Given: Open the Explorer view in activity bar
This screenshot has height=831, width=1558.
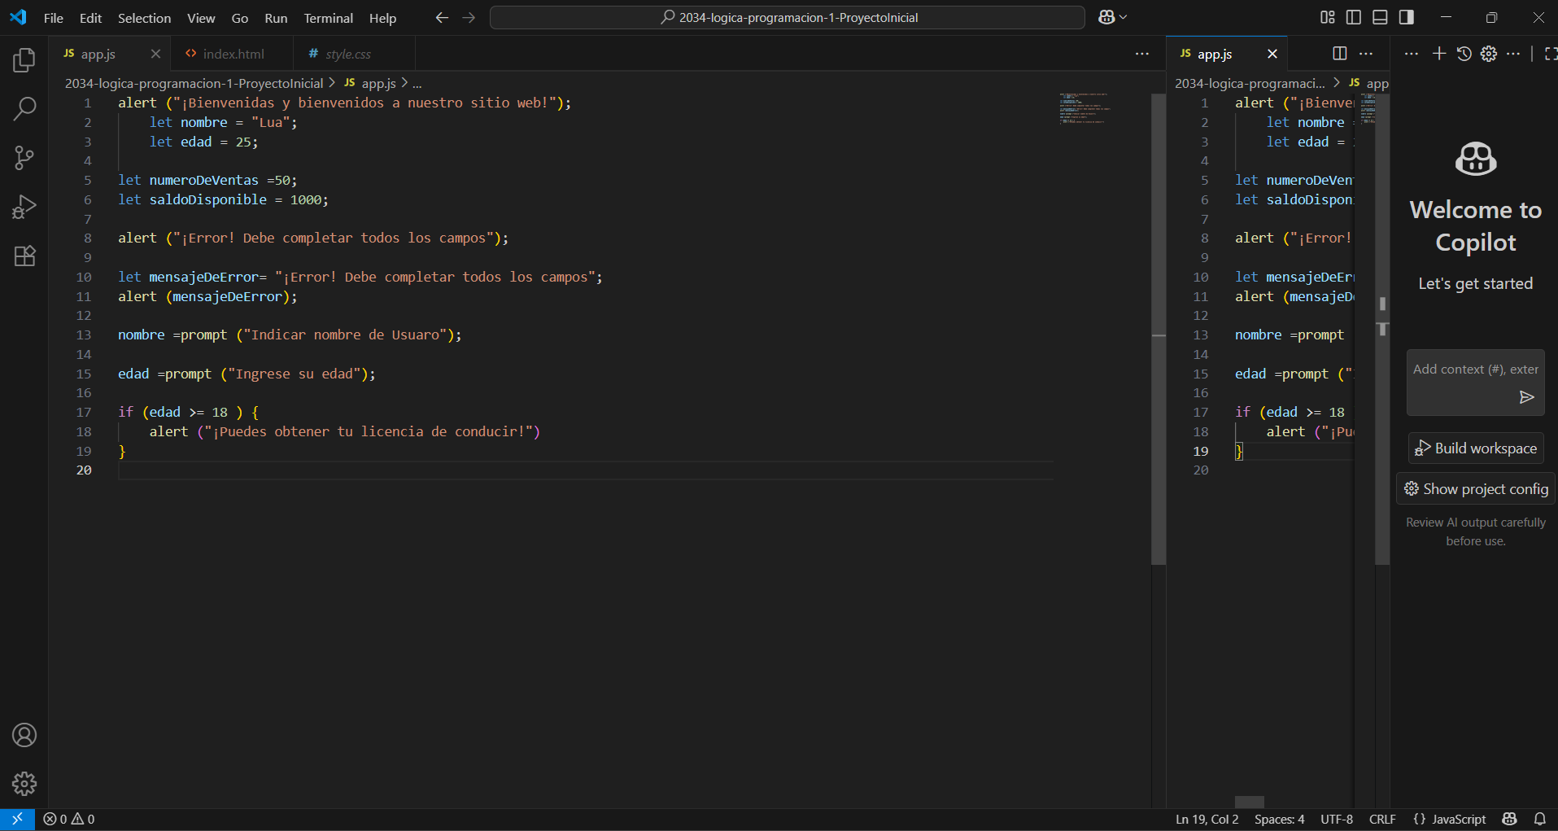Looking at the screenshot, I should tap(24, 60).
